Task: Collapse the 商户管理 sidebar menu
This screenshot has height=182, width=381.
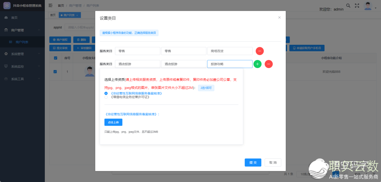Action: click(x=22, y=30)
